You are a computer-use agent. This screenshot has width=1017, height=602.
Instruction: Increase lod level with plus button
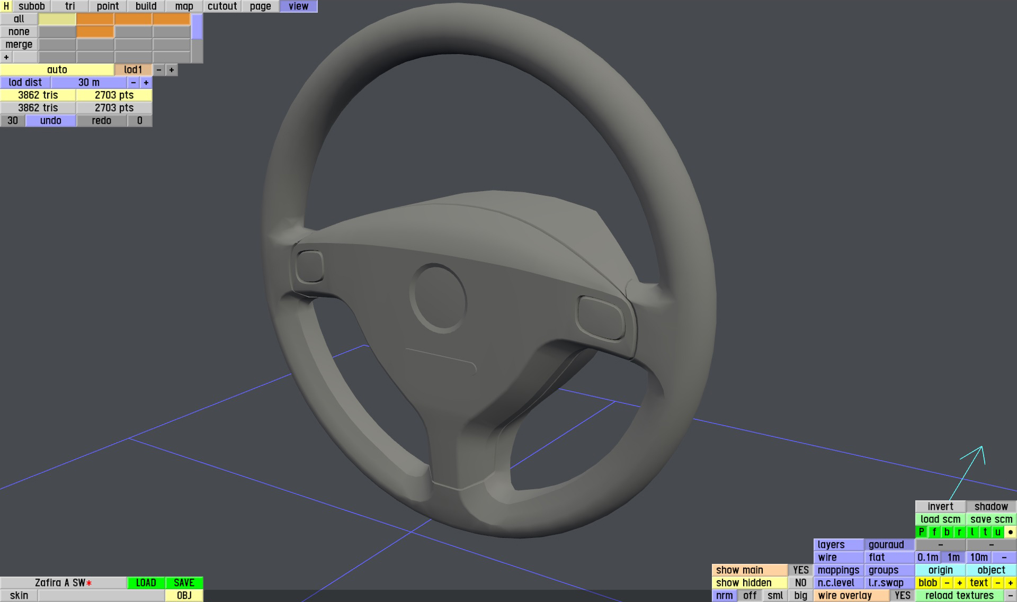(x=171, y=70)
